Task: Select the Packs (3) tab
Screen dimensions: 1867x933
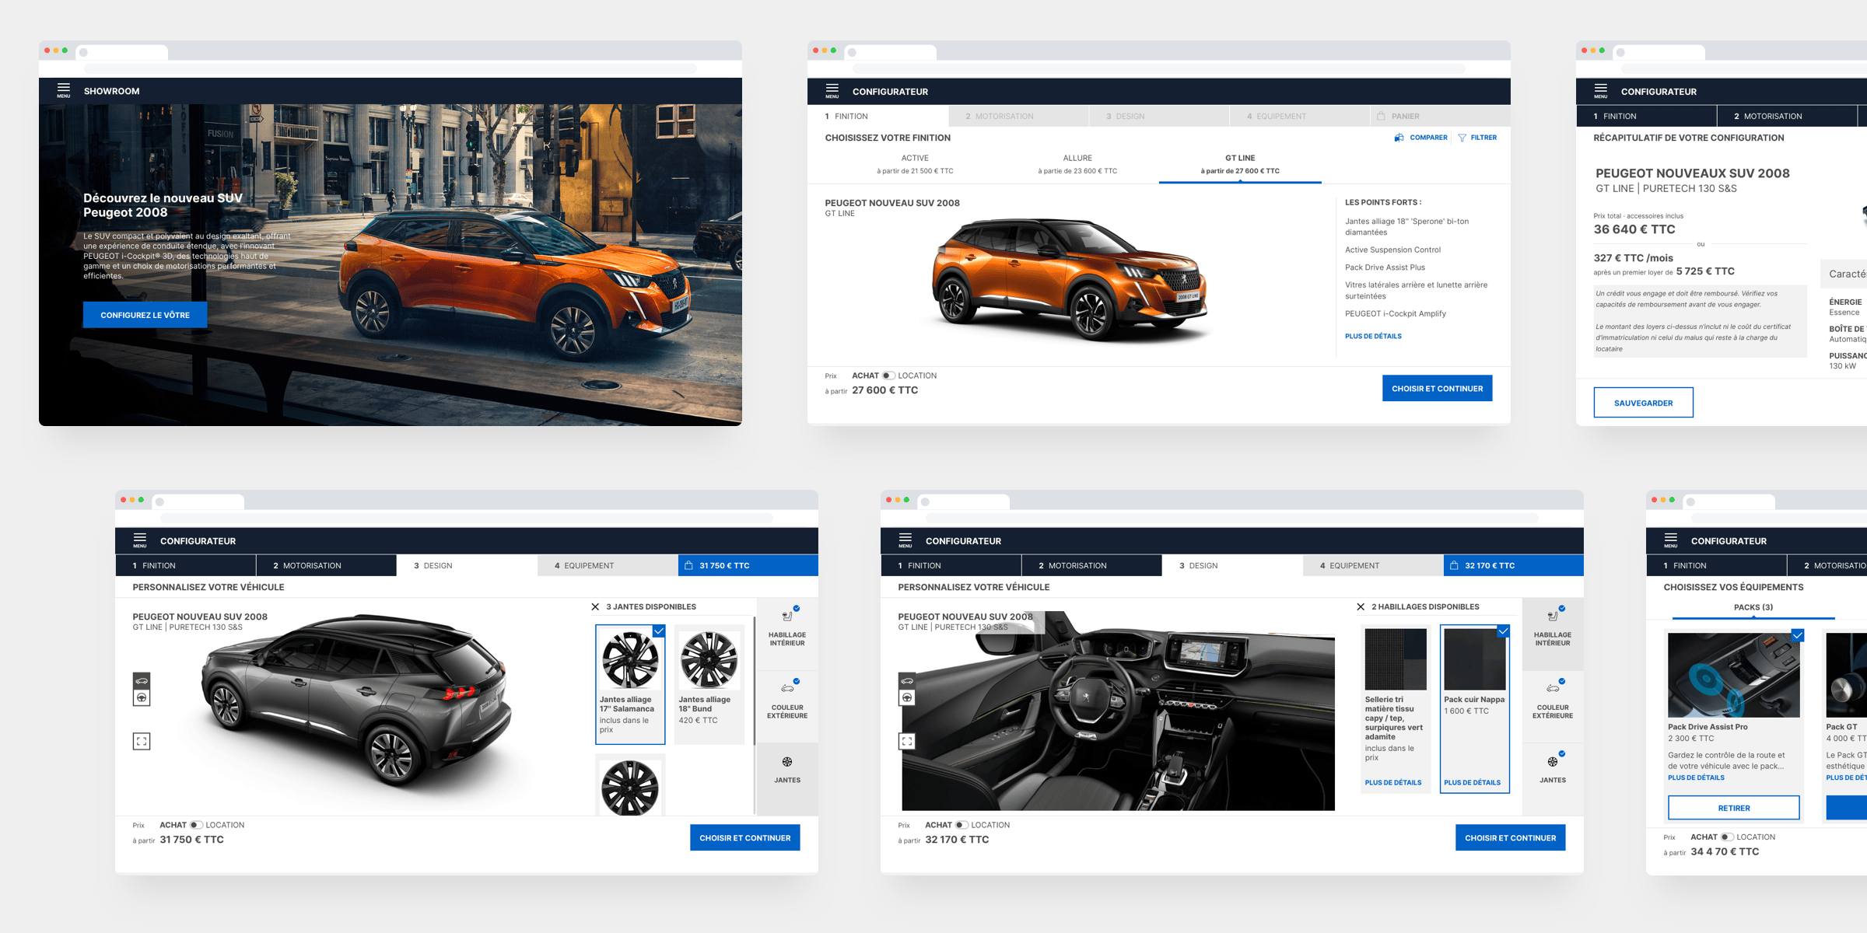Action: click(1753, 607)
